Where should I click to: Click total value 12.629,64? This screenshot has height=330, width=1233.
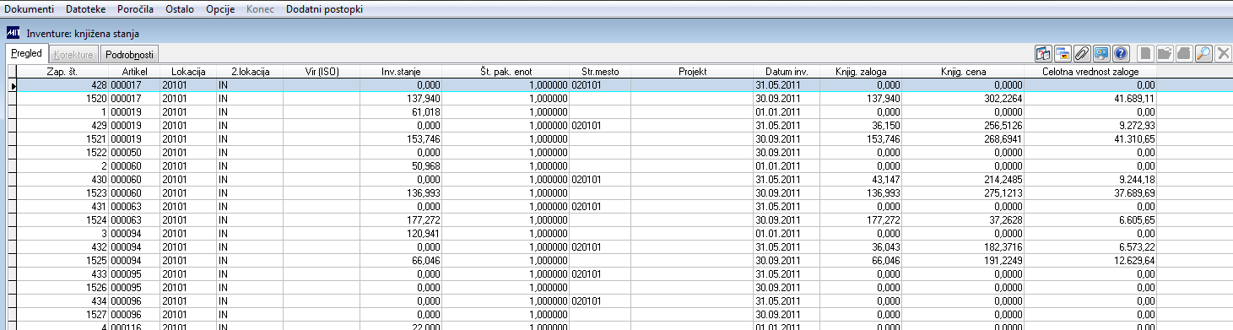1091,260
